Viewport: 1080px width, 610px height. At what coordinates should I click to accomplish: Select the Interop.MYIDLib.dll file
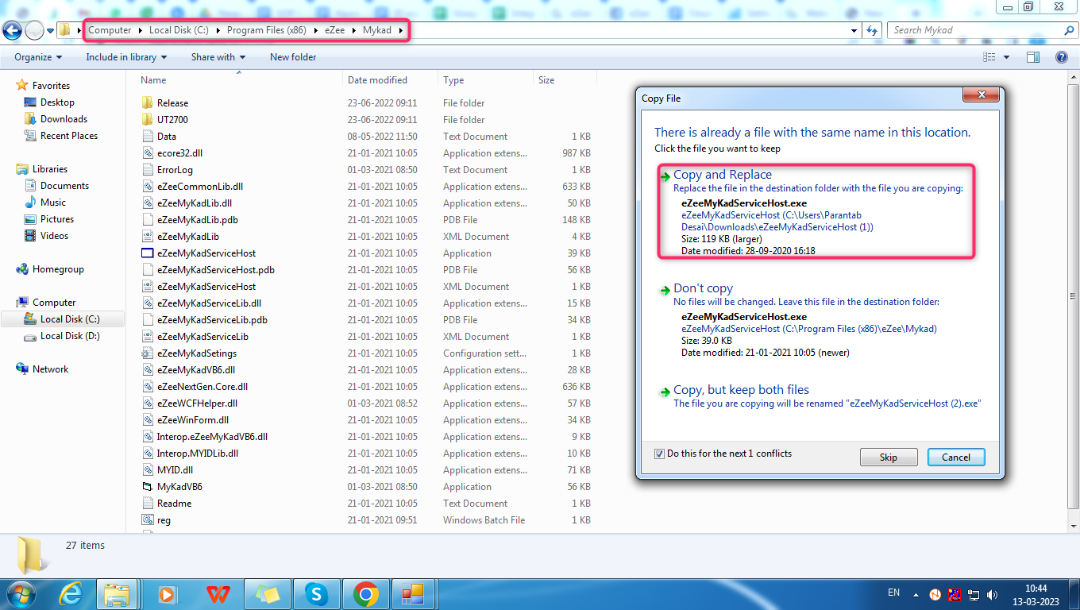pos(198,454)
